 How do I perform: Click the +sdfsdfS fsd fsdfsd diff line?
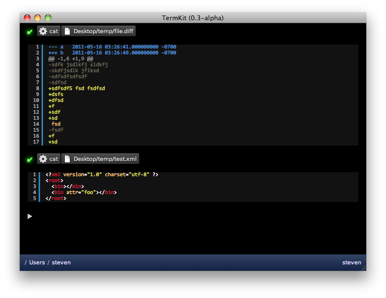(77, 89)
